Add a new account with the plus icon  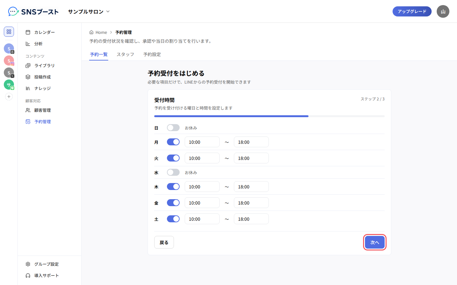(x=9, y=97)
